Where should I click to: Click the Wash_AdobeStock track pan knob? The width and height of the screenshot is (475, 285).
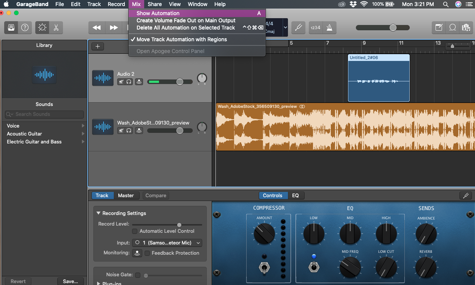(202, 127)
